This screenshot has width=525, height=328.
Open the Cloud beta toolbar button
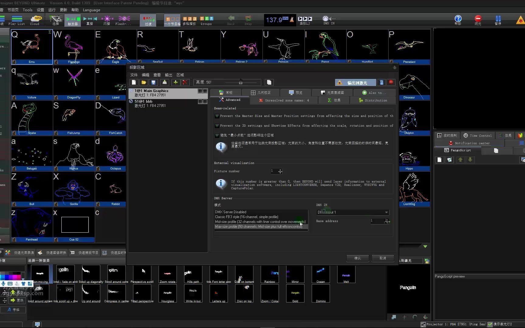[35, 20]
